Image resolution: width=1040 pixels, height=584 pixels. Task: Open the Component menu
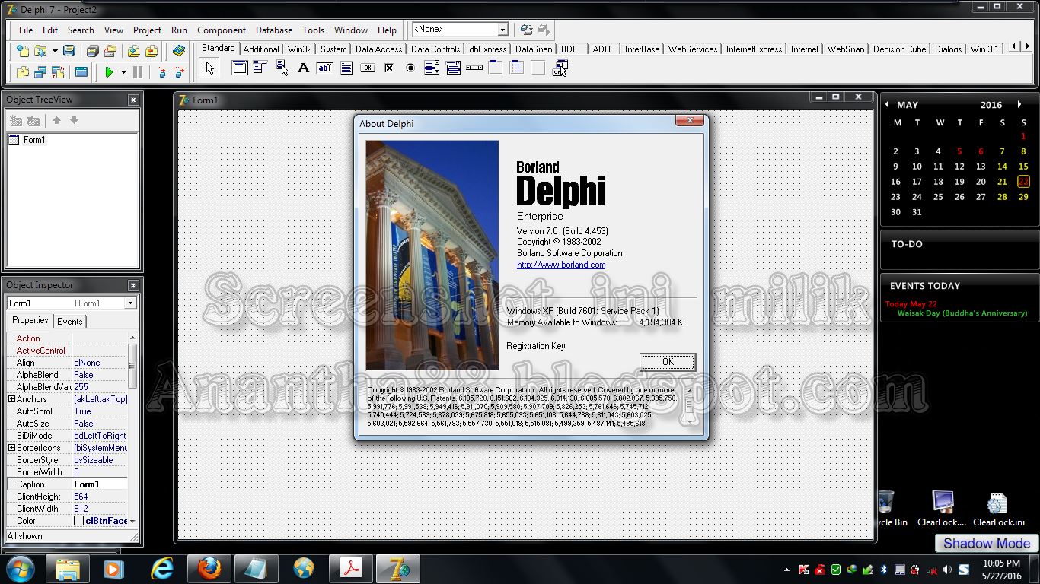coord(222,30)
